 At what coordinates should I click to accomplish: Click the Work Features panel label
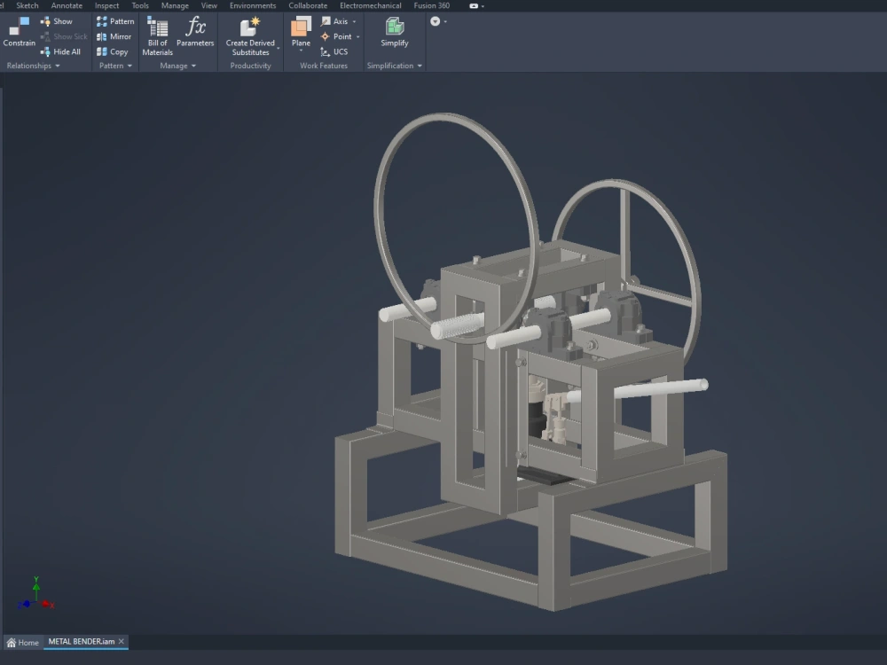tap(324, 66)
